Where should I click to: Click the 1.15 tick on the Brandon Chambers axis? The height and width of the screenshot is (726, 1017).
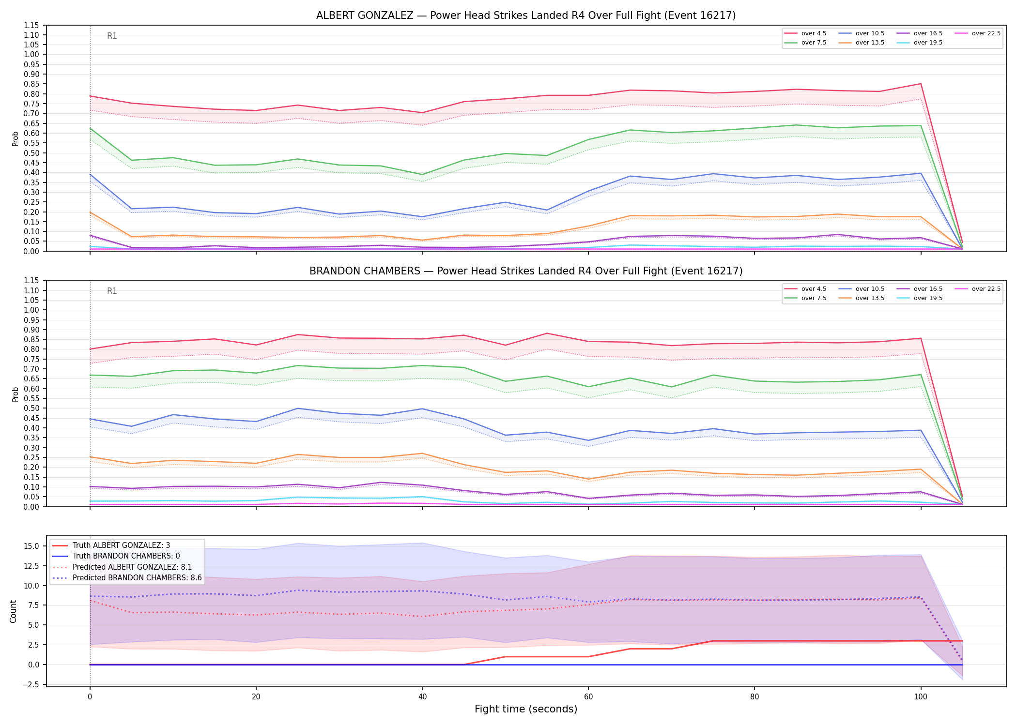[32, 281]
